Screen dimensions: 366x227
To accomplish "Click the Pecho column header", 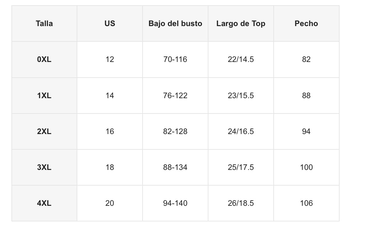I will [x=306, y=23].
